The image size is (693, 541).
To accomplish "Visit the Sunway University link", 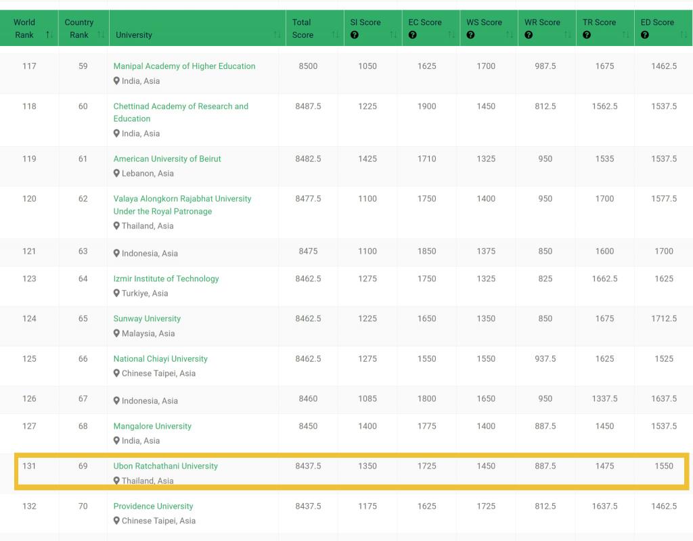I will (x=147, y=319).
